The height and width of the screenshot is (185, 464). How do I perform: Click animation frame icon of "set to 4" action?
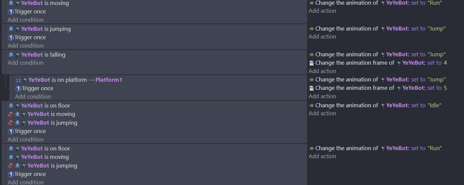click(x=311, y=63)
